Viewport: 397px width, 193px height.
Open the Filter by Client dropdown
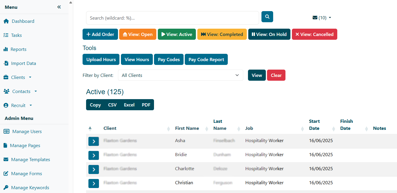180,75
